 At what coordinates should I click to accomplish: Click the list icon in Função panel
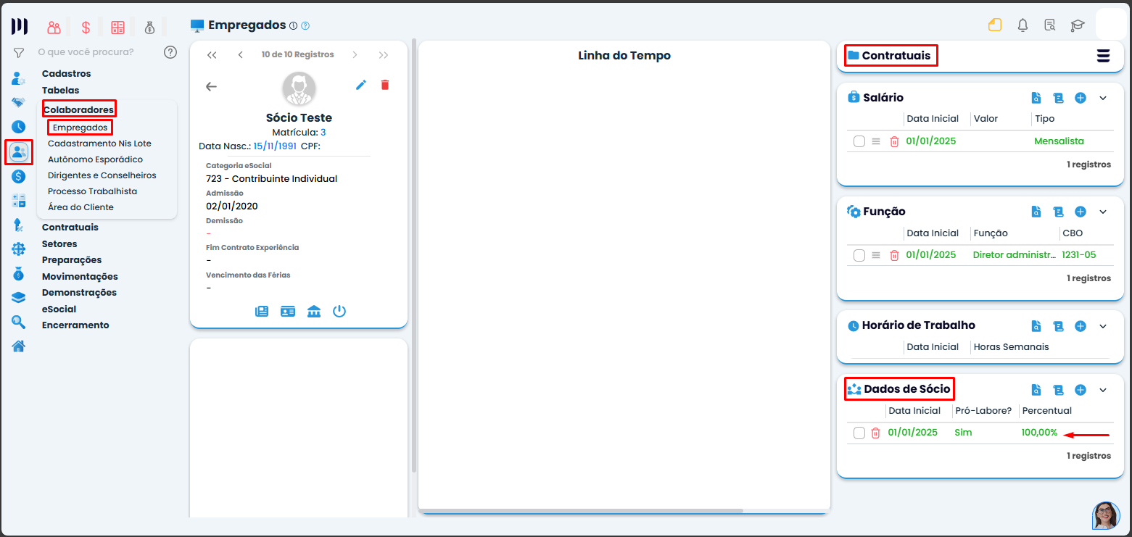pyautogui.click(x=1058, y=212)
